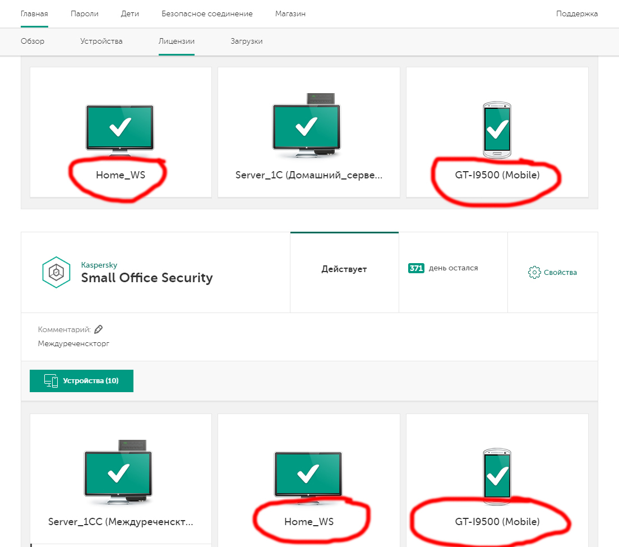Open the Пароли tab
Viewport: 619px width, 547px height.
[x=85, y=14]
